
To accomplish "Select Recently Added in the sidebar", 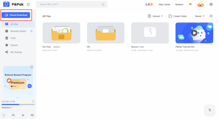I will coord(18,31).
